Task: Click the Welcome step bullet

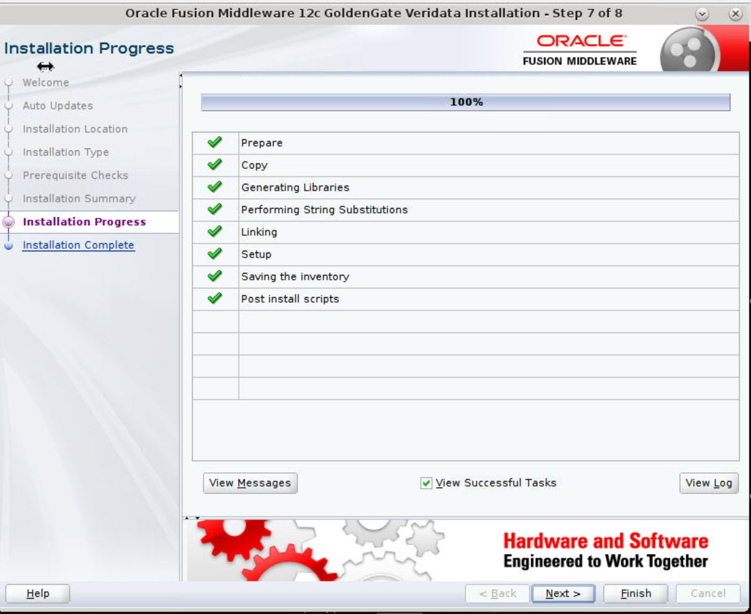Action: point(9,82)
